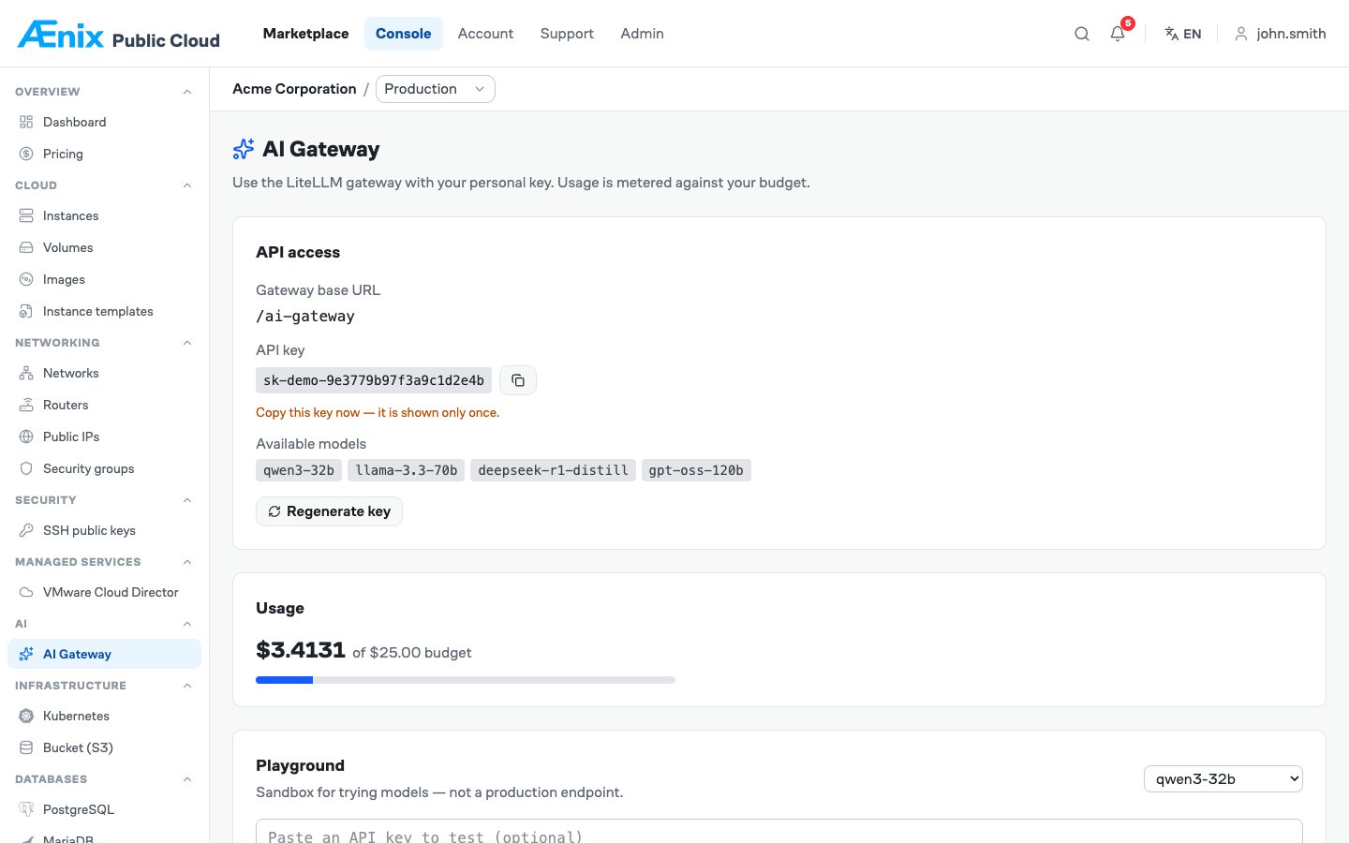Viewport: 1349px width, 843px height.
Task: Focus the Paste an API key field
Action: pos(779,832)
